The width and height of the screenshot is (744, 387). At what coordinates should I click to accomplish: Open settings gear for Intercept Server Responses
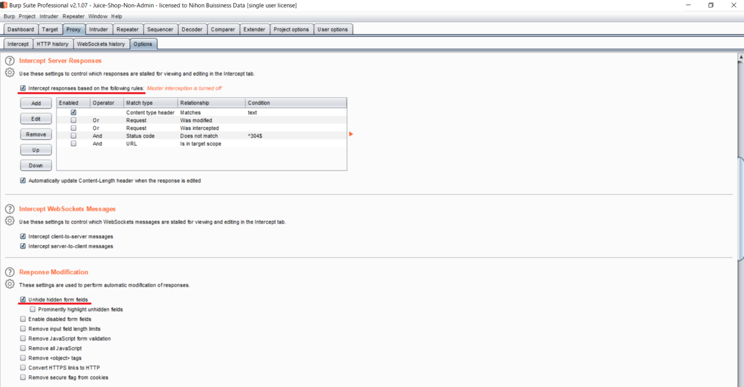tap(10, 72)
